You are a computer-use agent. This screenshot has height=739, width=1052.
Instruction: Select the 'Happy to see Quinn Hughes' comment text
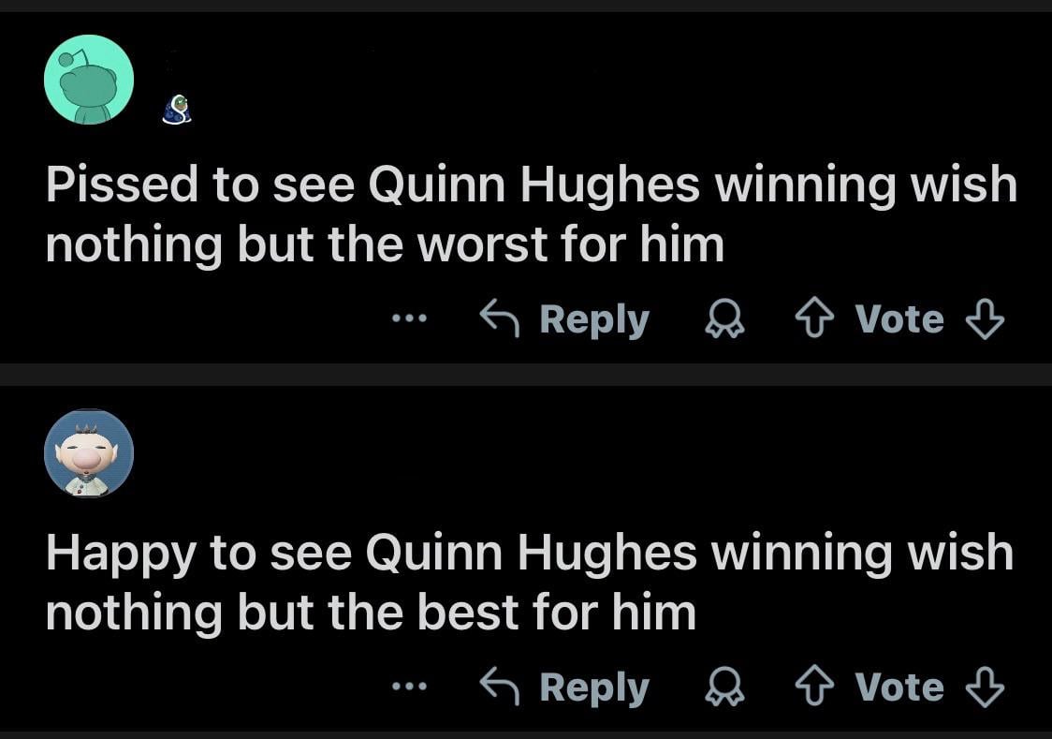click(528, 583)
